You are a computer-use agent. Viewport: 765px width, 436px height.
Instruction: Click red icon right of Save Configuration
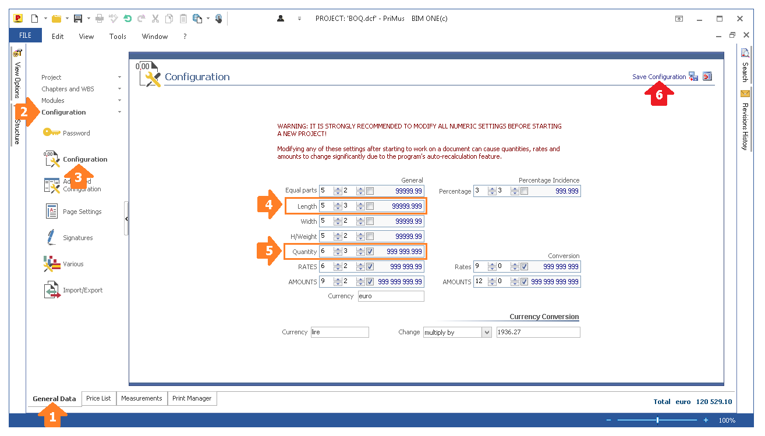707,76
